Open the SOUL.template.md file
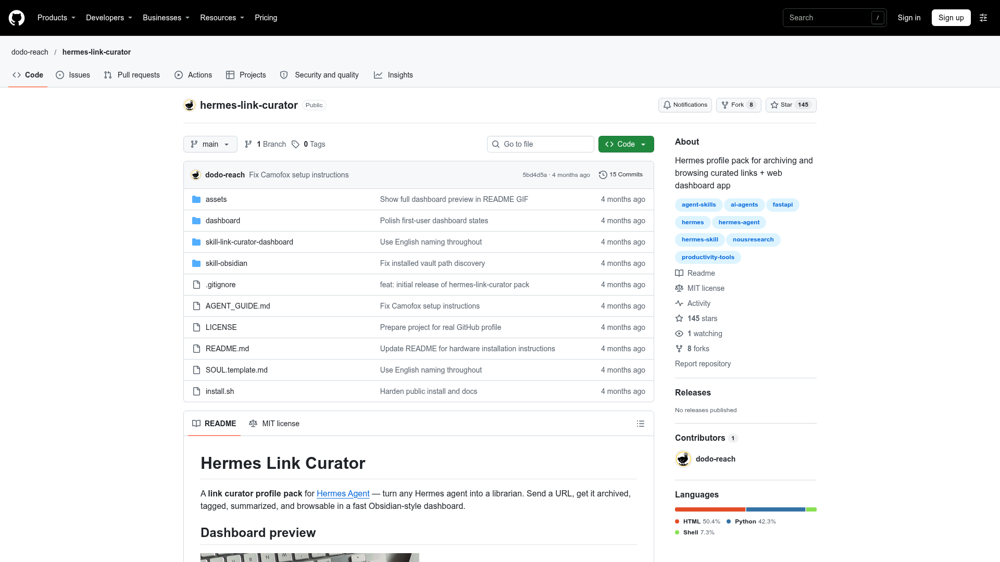Viewport: 1000px width, 562px height. coord(236,370)
